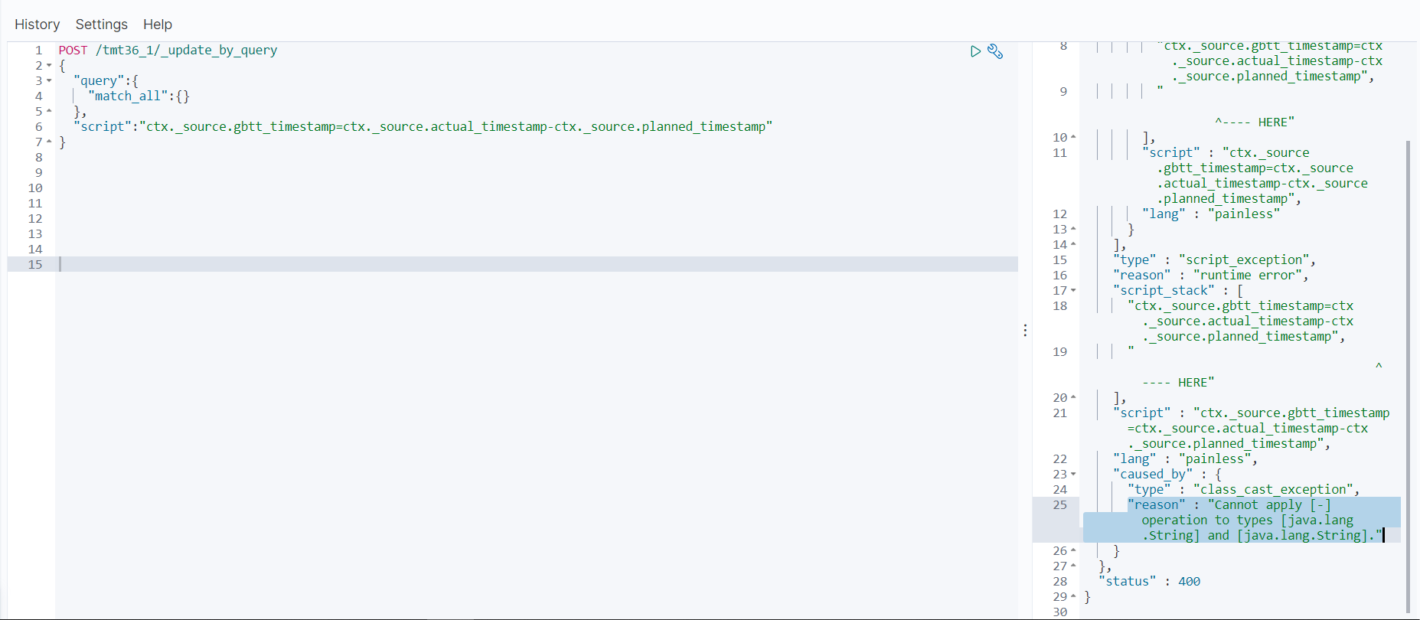Open the Settings menu item
1420x620 pixels.
[101, 24]
